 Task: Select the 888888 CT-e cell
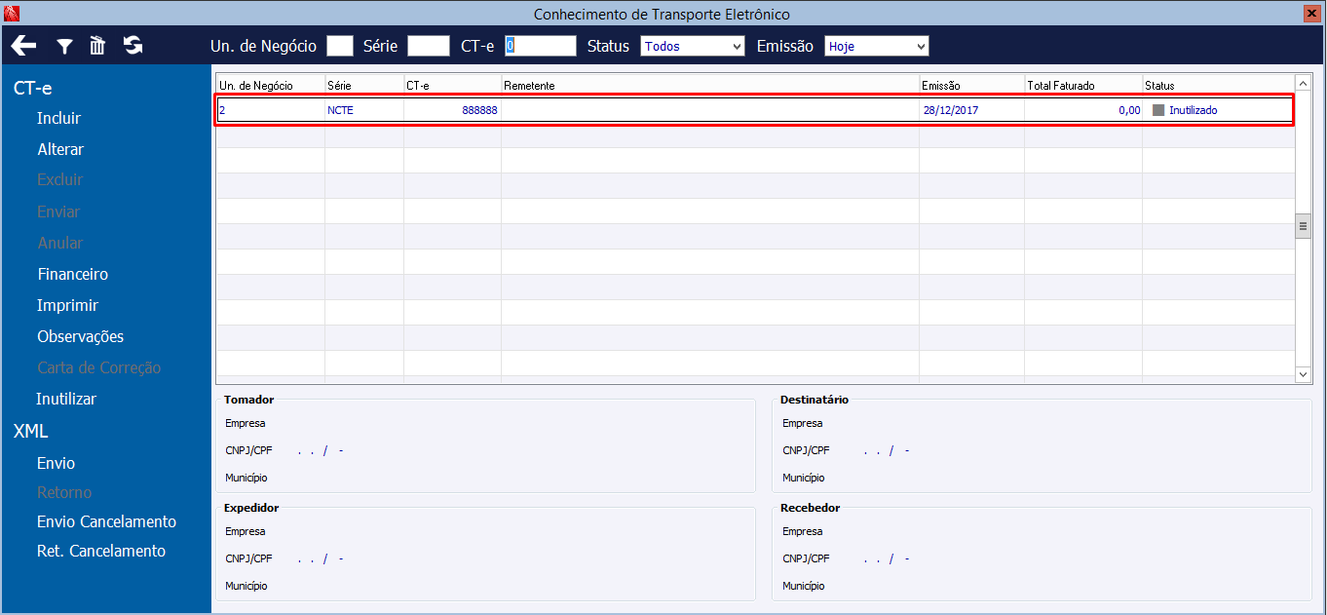(453, 110)
